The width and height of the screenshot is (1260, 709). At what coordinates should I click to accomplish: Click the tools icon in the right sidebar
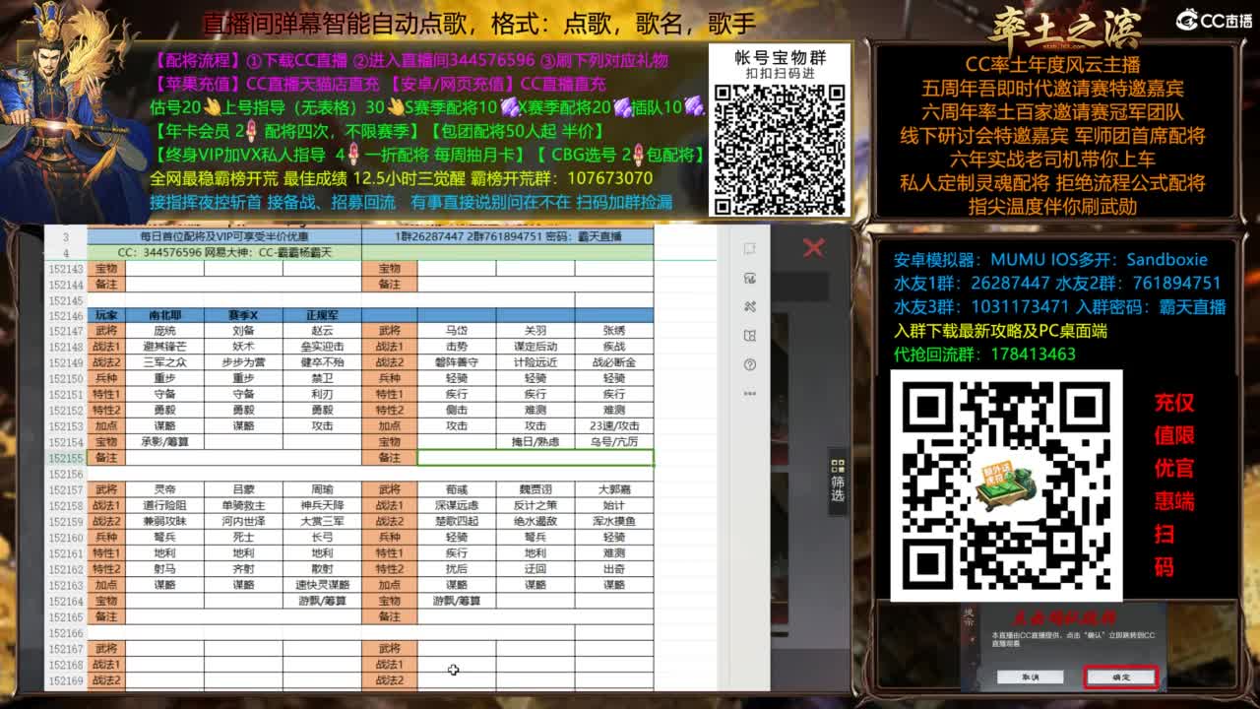(x=750, y=306)
